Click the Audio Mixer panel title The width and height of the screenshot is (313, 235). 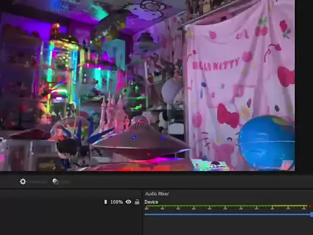tap(157, 194)
